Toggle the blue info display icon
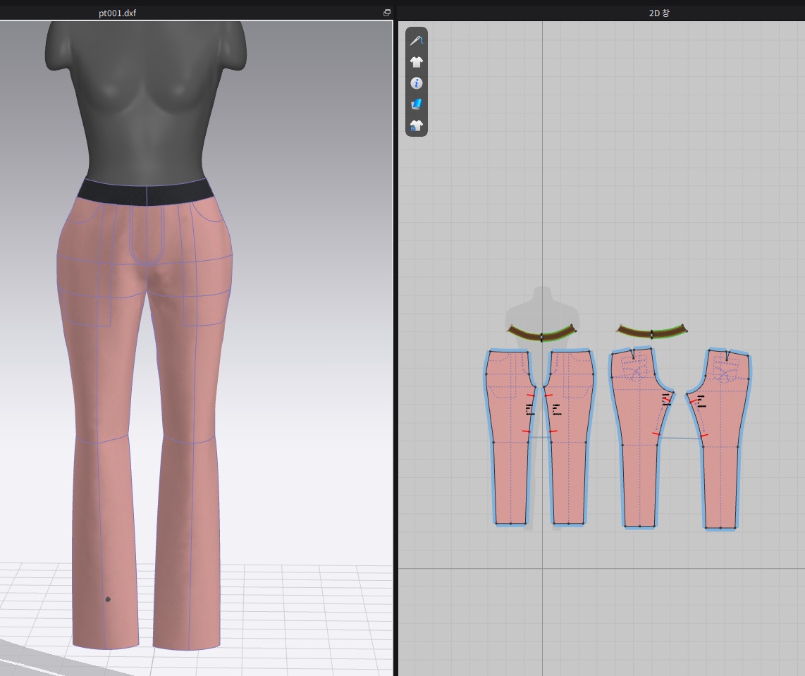Screen dimensions: 805x676 (x=416, y=83)
